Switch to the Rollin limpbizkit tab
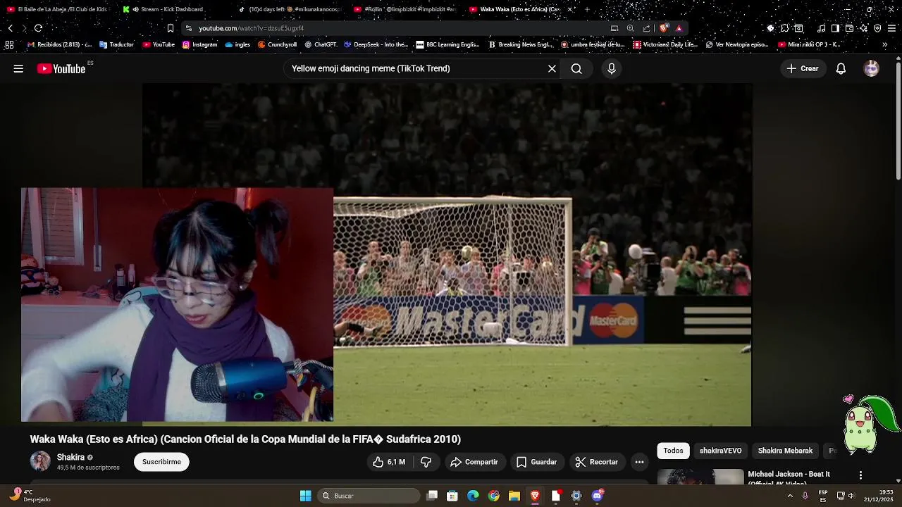 coord(404,9)
